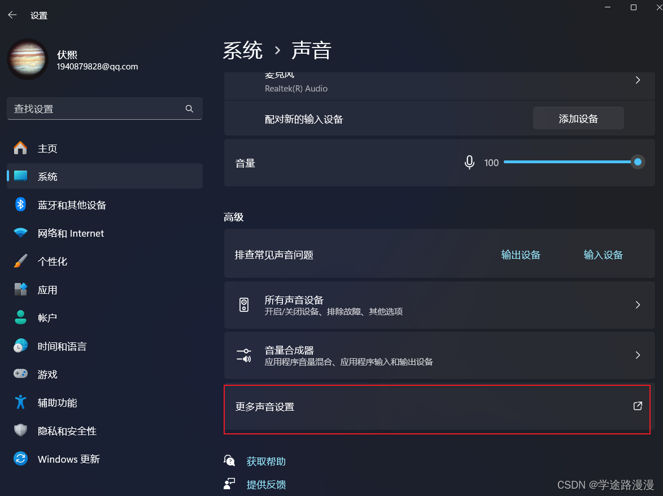
Task: Click the Bluetooth icon in the sidebar
Action: [20, 205]
